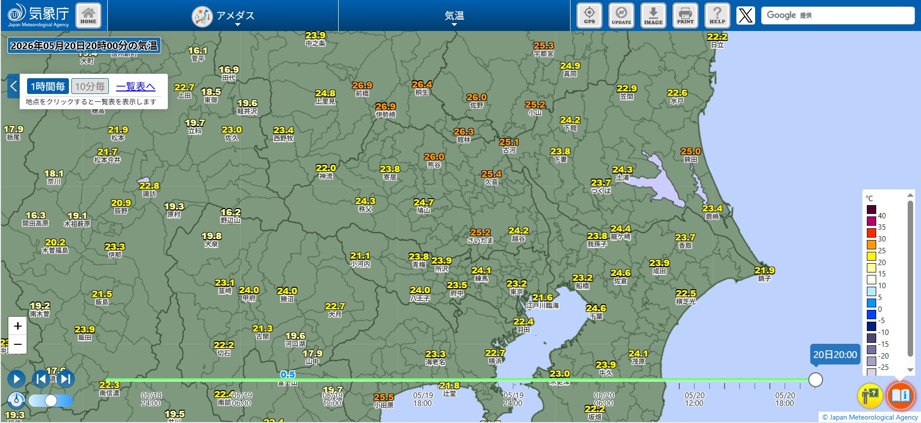Click the UPDATE refresh icon
This screenshot has width=921, height=423.
click(621, 15)
